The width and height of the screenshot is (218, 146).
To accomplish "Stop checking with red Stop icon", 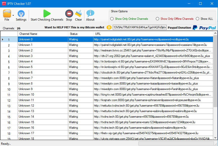I will click(69, 14).
